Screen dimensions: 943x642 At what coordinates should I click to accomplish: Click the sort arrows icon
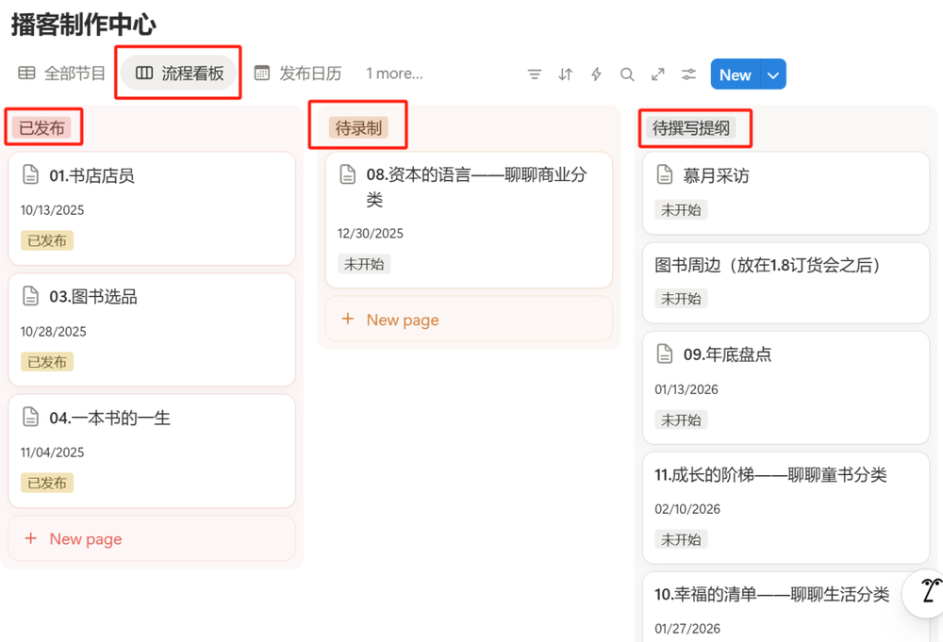[566, 74]
